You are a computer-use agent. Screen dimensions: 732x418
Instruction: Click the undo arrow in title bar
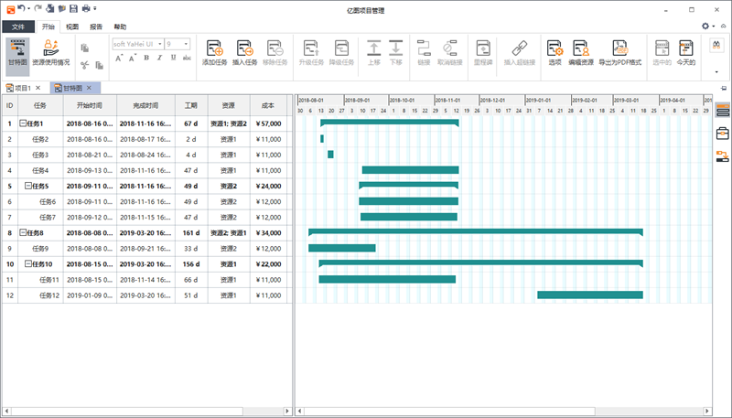tap(21, 8)
